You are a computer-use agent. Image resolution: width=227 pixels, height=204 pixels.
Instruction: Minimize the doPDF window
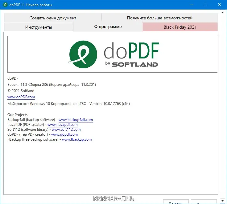(x=192, y=5)
